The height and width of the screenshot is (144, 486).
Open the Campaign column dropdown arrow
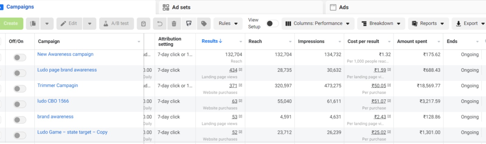point(139,42)
